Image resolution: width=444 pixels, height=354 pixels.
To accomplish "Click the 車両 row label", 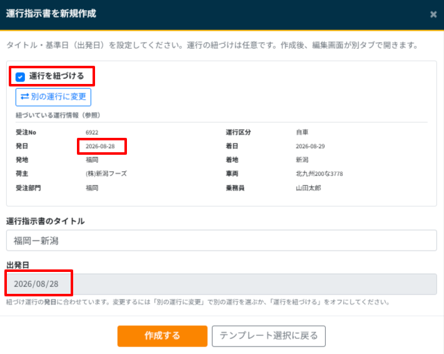I will tap(232, 174).
